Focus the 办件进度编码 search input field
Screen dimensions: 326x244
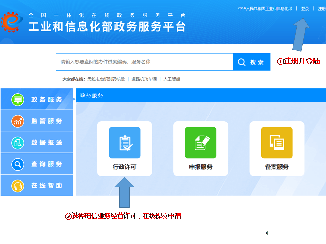(145, 62)
